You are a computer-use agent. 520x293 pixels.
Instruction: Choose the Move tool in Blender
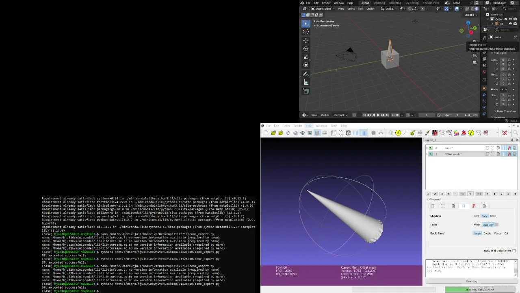pos(306,41)
